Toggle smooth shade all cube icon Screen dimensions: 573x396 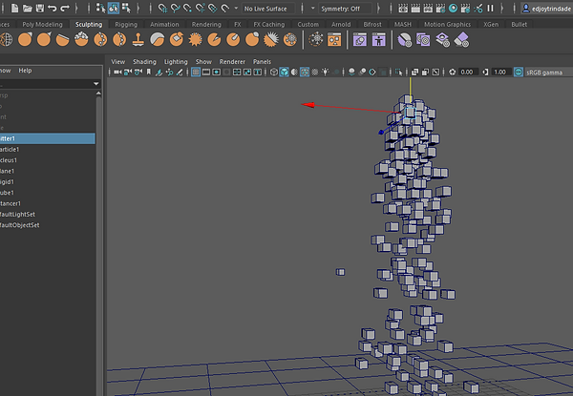point(284,73)
